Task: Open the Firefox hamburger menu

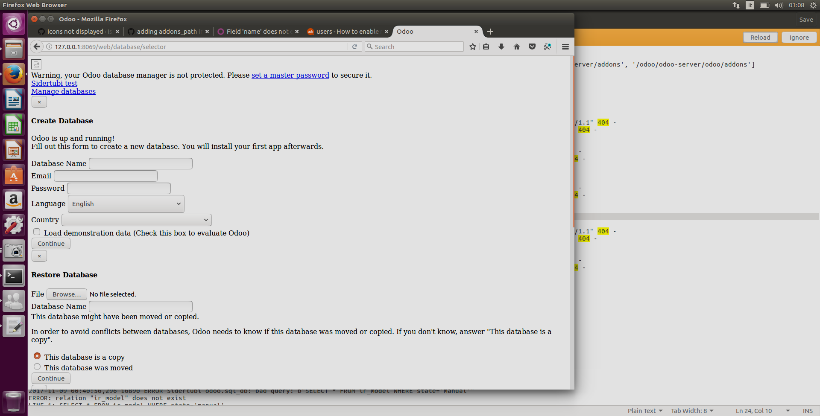Action: (x=565, y=47)
